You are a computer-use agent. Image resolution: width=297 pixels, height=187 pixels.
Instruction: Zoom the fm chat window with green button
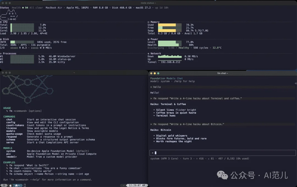(x=158, y=73)
